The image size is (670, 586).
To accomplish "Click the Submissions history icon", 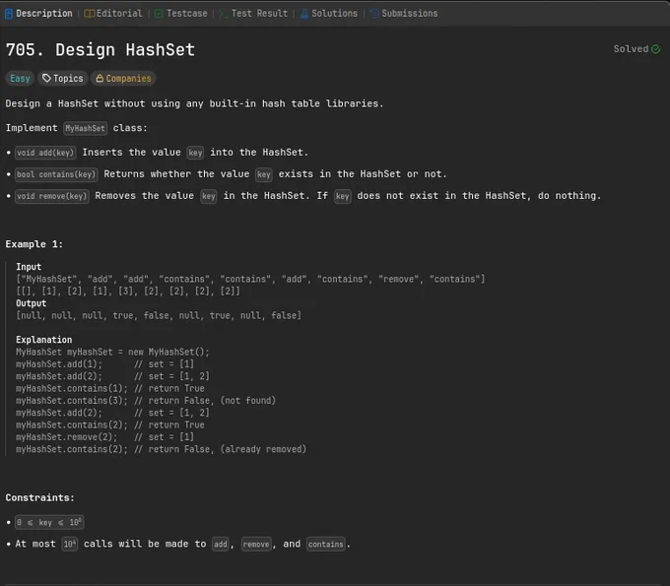I will click(374, 14).
